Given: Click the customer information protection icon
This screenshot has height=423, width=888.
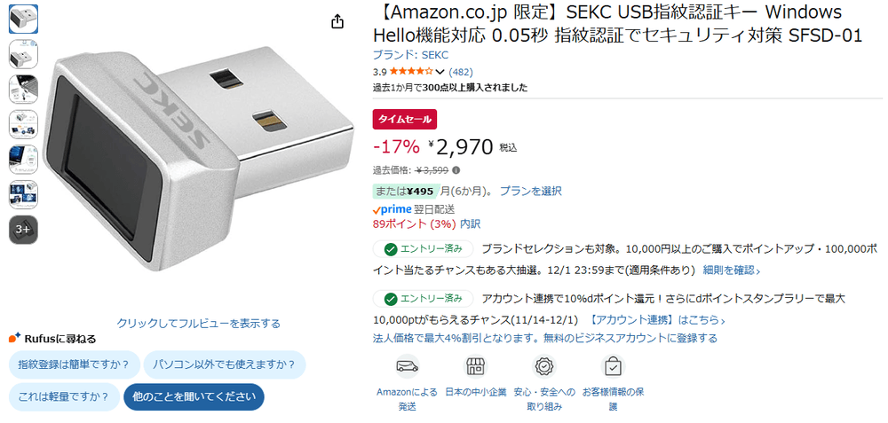Looking at the screenshot, I should [x=613, y=366].
